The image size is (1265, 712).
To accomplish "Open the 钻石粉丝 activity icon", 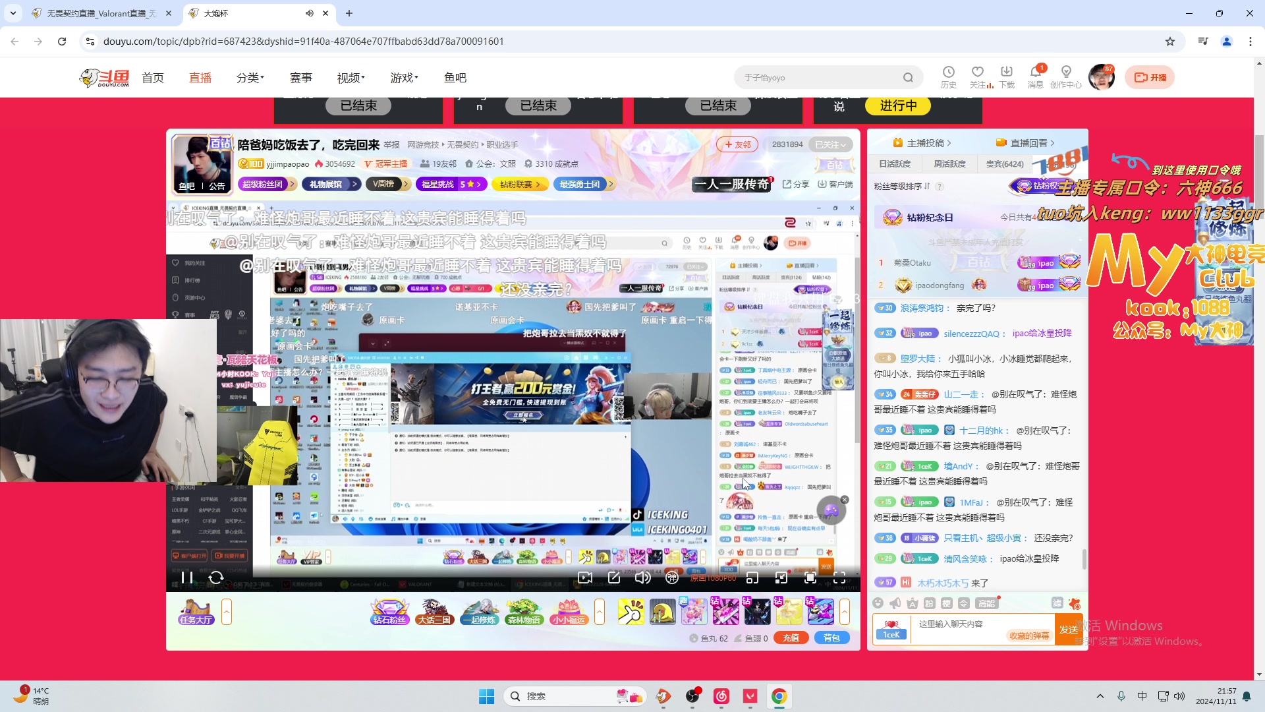I will pyautogui.click(x=389, y=612).
